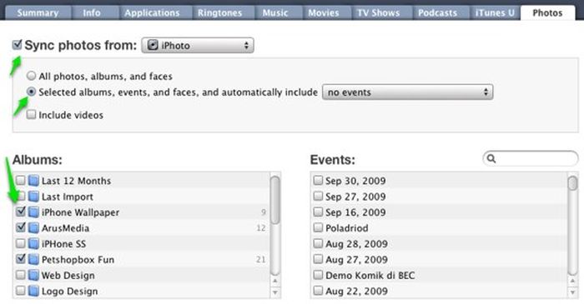Check the Poladriod event
Image resolution: width=584 pixels, height=304 pixels.
pyautogui.click(x=318, y=227)
